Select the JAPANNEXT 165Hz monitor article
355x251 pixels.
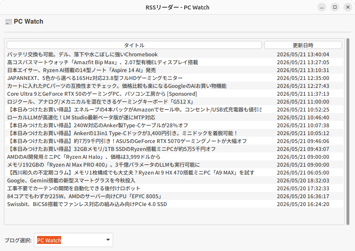click(x=174, y=78)
